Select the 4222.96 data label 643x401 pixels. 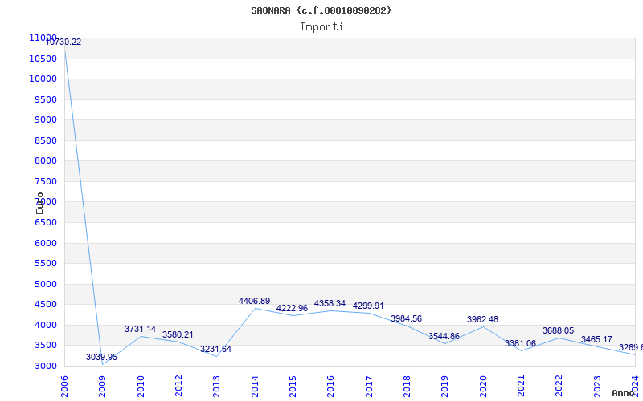292,309
